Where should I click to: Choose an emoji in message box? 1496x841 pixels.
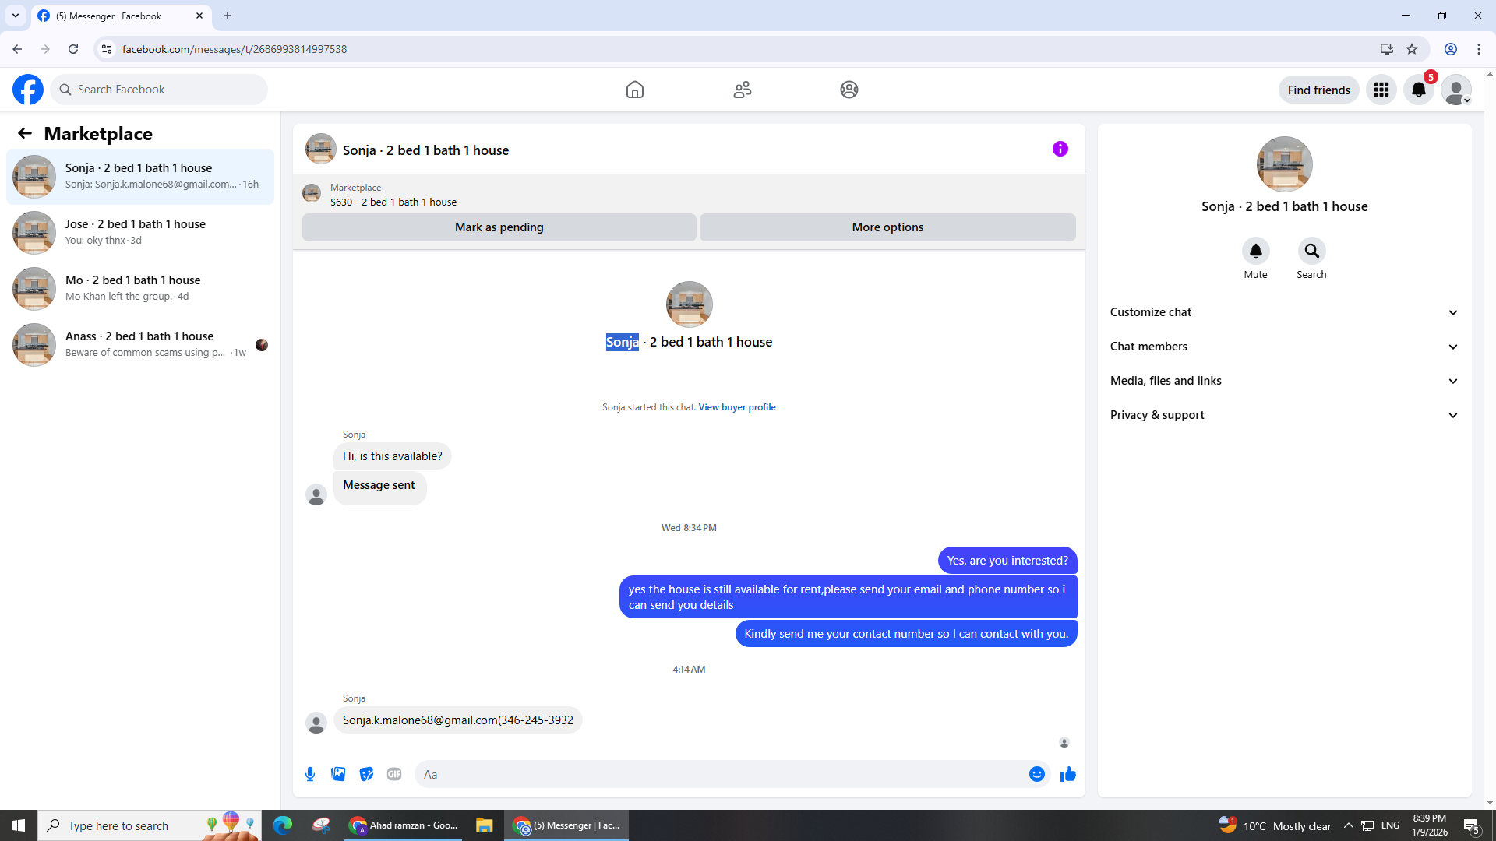pos(1036,774)
